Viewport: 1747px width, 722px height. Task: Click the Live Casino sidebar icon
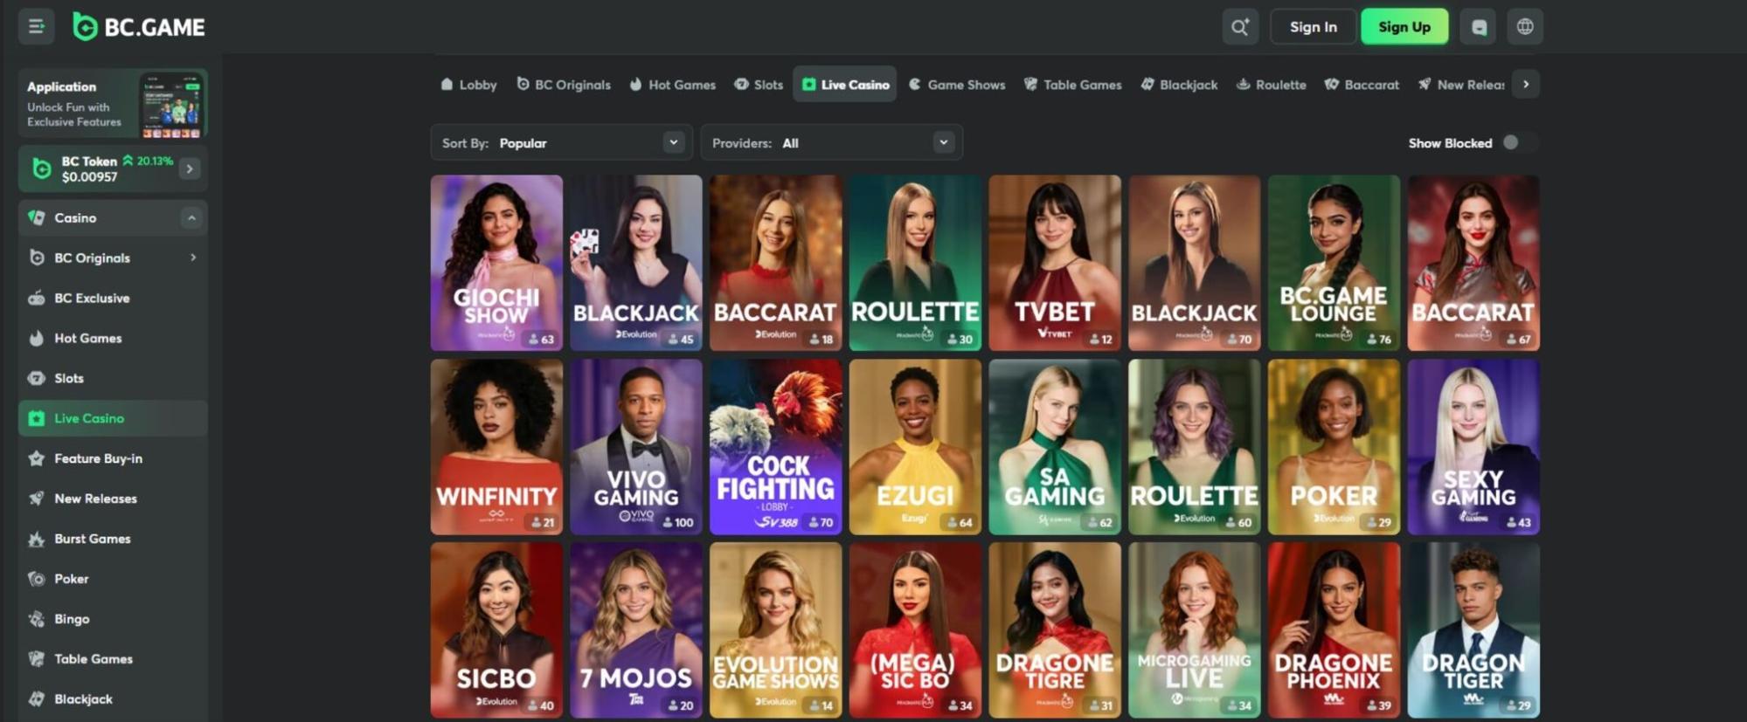(37, 418)
